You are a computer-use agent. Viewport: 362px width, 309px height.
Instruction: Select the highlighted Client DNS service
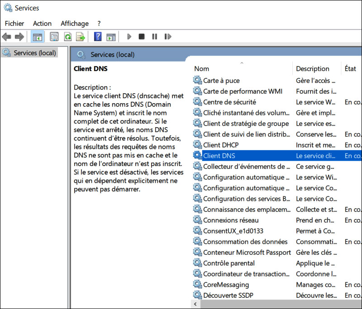219,156
